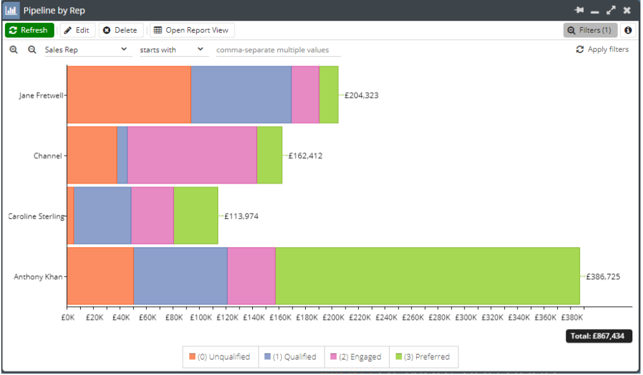Close the Pipeline by Rep widget
The image size is (643, 375).
pyautogui.click(x=627, y=11)
